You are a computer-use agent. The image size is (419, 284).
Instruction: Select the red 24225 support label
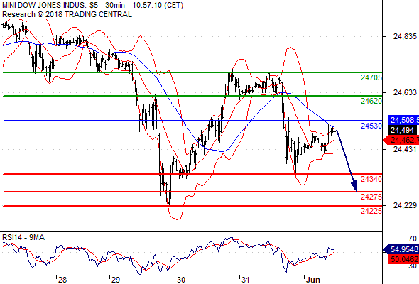pos(371,211)
